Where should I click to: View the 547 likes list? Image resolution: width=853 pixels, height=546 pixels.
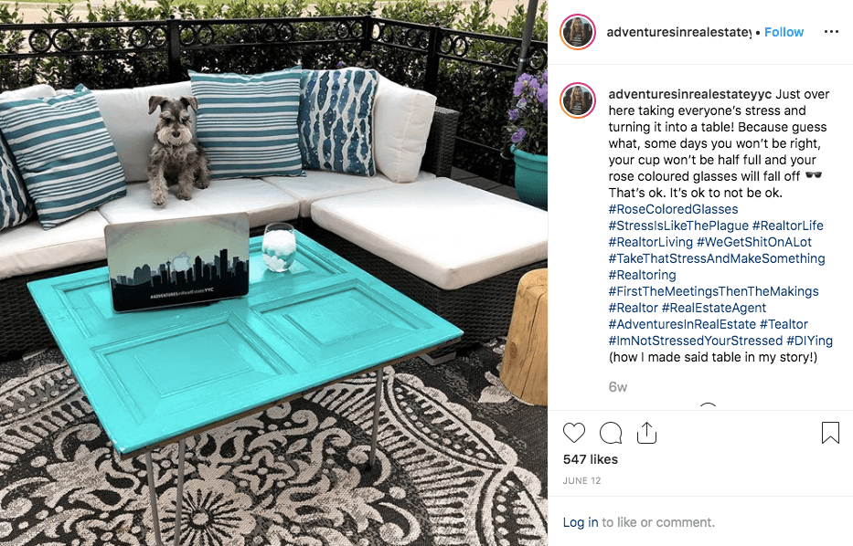(591, 459)
